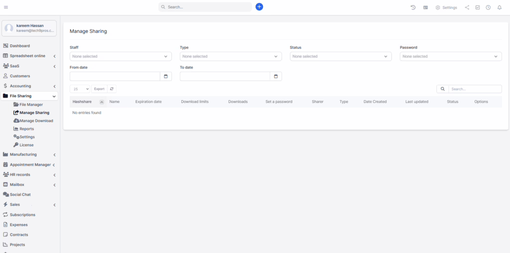Image resolution: width=510 pixels, height=253 pixels.
Task: Click the to-do checkbox icon in header
Action: tap(478, 7)
